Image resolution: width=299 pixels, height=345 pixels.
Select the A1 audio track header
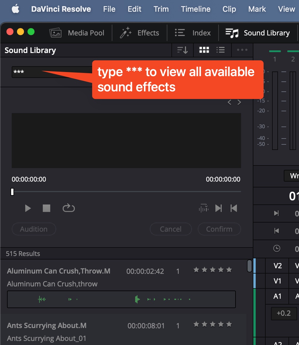[x=277, y=296]
